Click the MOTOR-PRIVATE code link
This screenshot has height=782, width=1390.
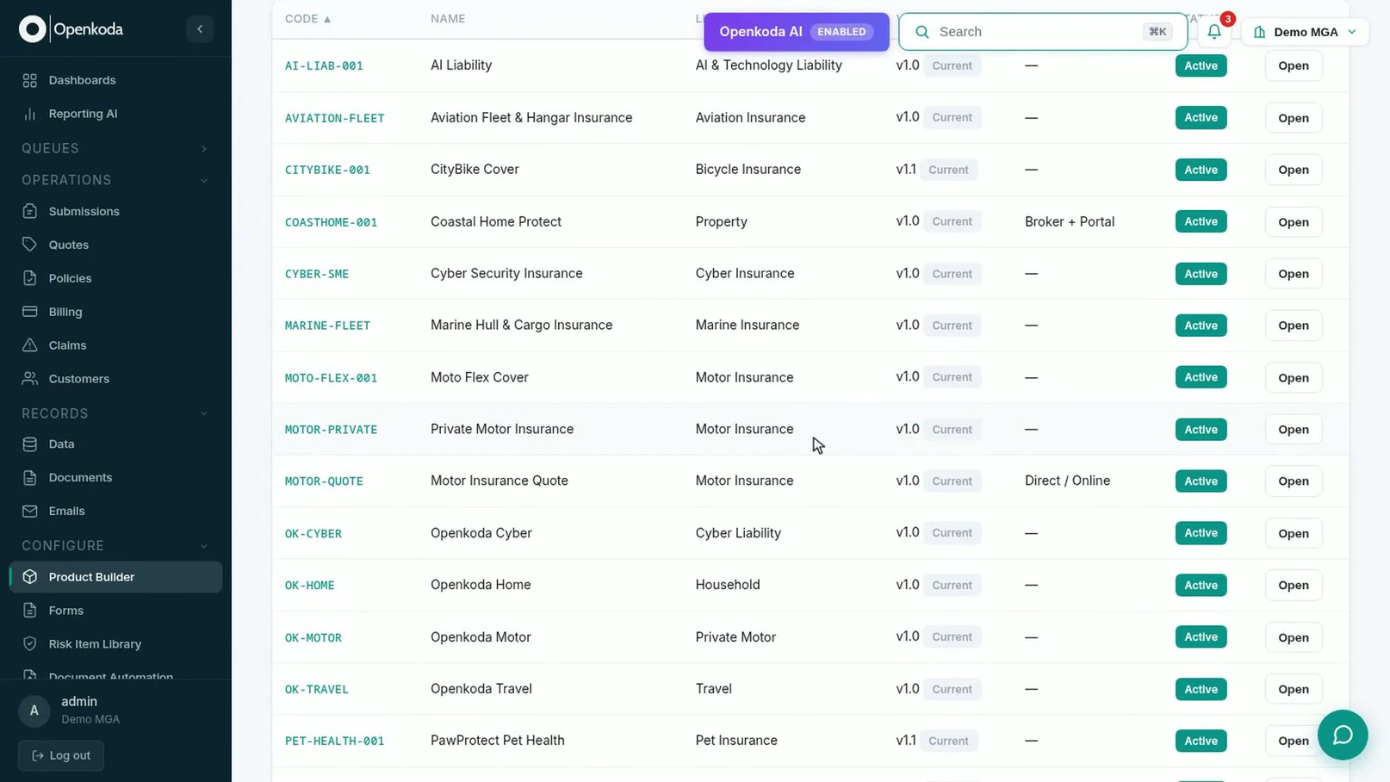tap(331, 430)
